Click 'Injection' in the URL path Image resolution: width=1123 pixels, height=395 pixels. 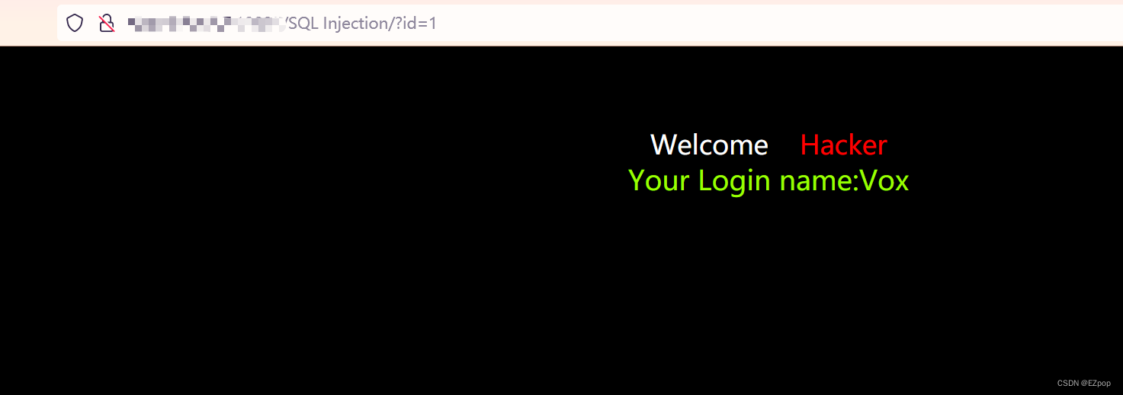(x=356, y=24)
